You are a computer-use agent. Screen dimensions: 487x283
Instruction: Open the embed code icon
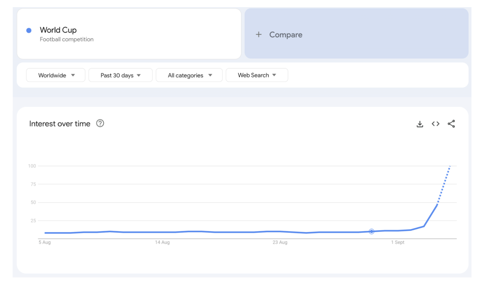(435, 124)
